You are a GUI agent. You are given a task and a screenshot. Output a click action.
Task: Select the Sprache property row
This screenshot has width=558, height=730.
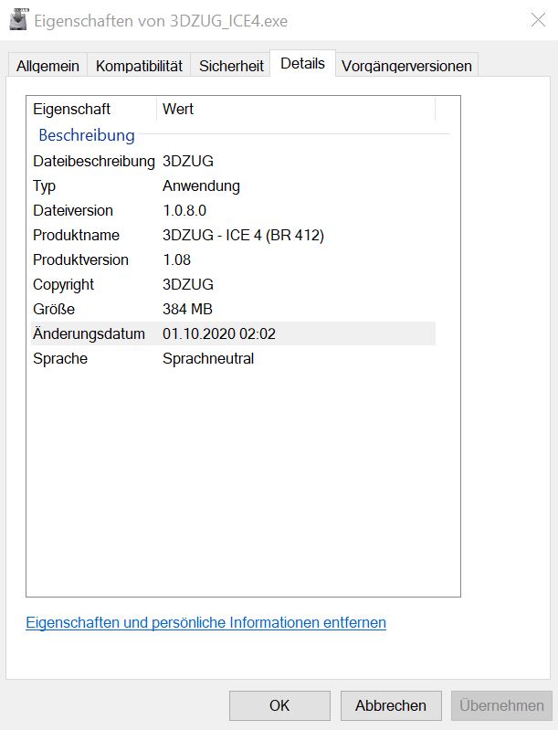coord(60,358)
